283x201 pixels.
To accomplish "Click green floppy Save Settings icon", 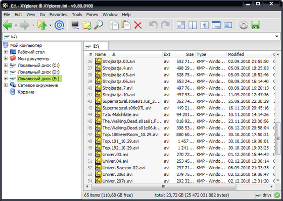I will click(255, 25).
